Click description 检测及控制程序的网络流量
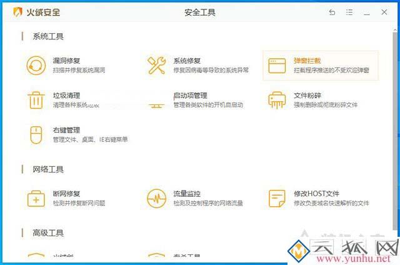Viewport: 400px width, 265px height. (208, 203)
